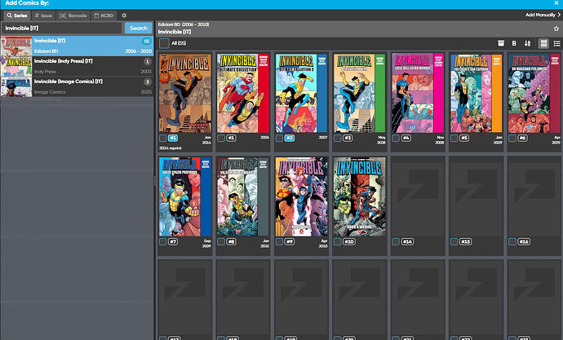Mark the series as favorite with the star icon

pos(556,29)
